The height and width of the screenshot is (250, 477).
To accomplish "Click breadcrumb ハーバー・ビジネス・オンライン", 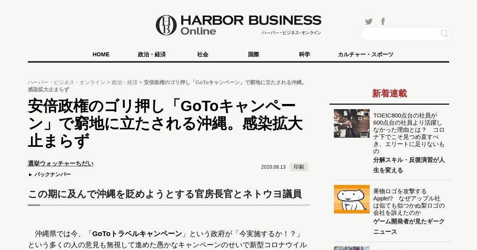I will tap(66, 82).
